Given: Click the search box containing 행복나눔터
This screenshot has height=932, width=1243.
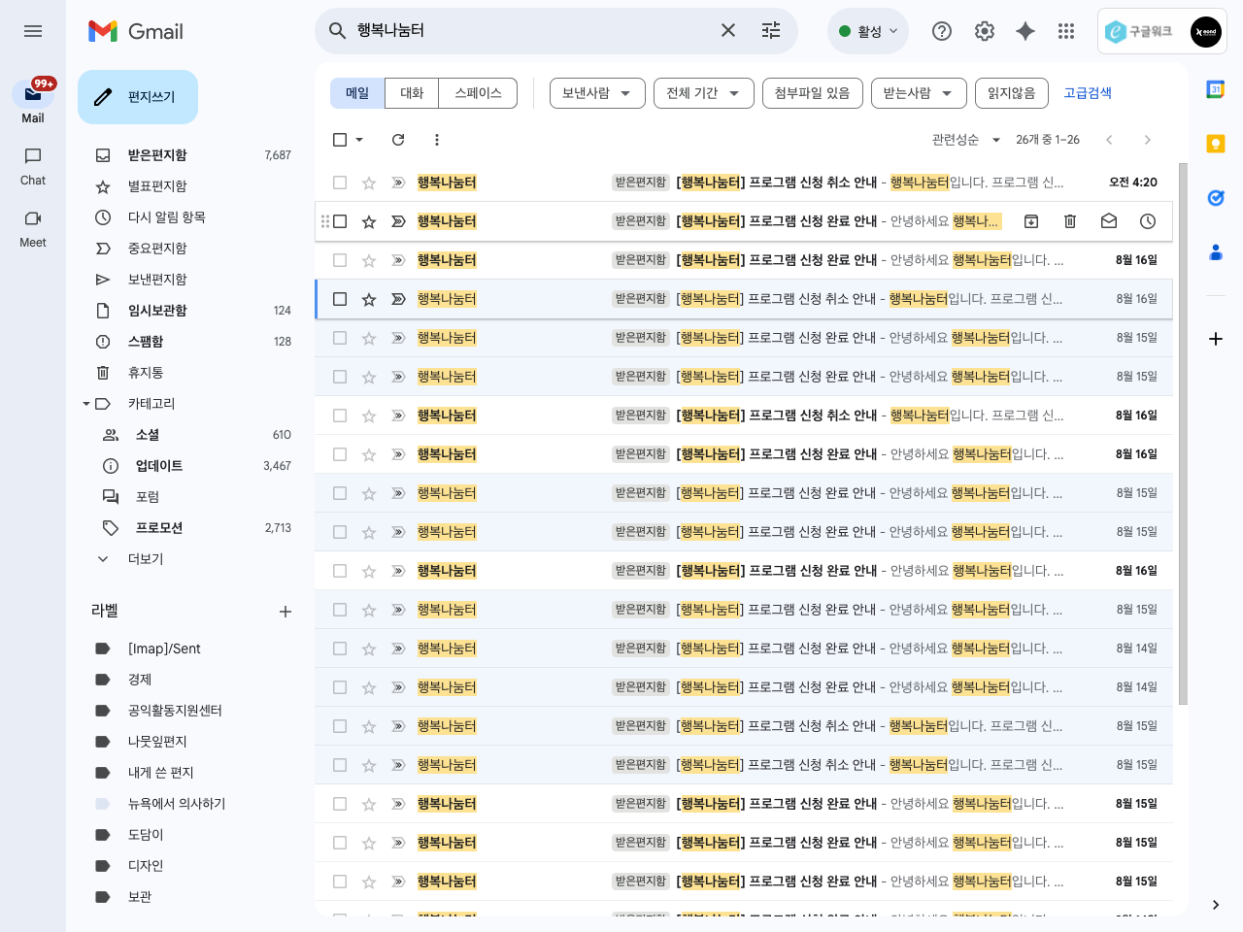Looking at the screenshot, I should tap(524, 31).
